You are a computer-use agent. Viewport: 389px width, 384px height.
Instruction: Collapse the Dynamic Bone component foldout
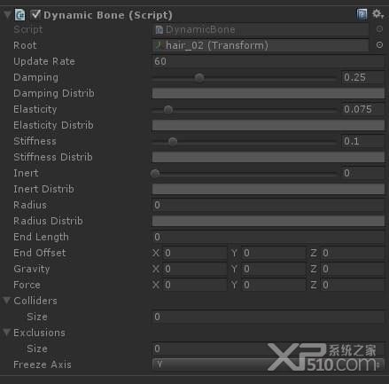[7, 14]
